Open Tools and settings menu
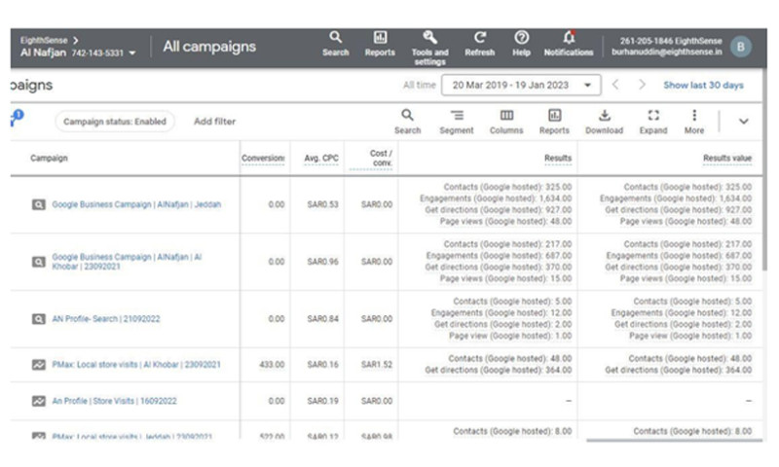 point(429,46)
